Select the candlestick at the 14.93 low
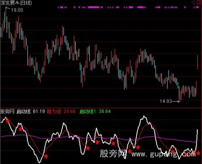Viewport: 202px width, 164px height. [180, 96]
